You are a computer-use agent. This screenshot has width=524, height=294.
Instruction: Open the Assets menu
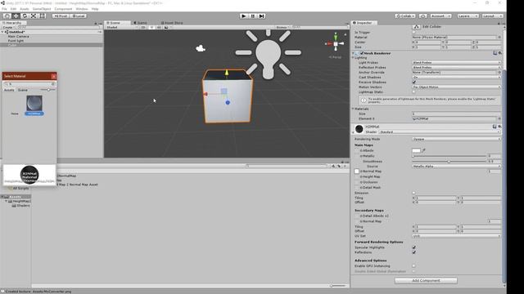pyautogui.click(x=25, y=9)
